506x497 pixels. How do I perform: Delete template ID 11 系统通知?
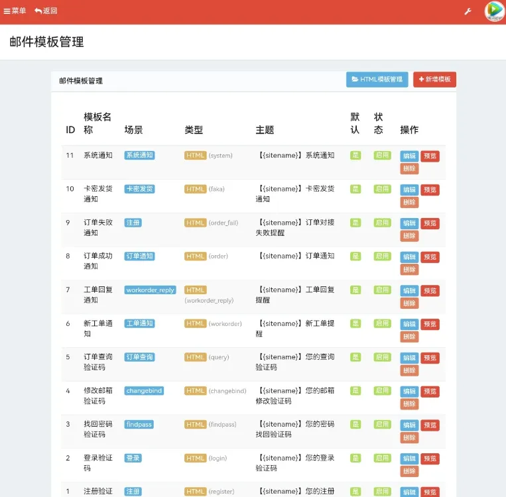(409, 169)
